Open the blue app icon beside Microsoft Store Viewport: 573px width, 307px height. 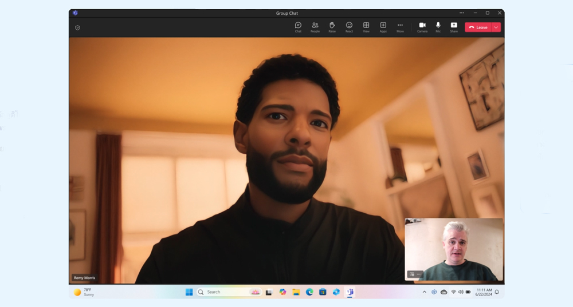[336, 292]
